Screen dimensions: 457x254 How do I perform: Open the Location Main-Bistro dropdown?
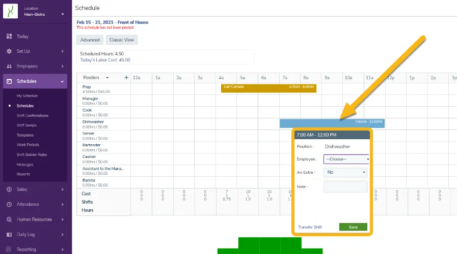[x=44, y=11]
